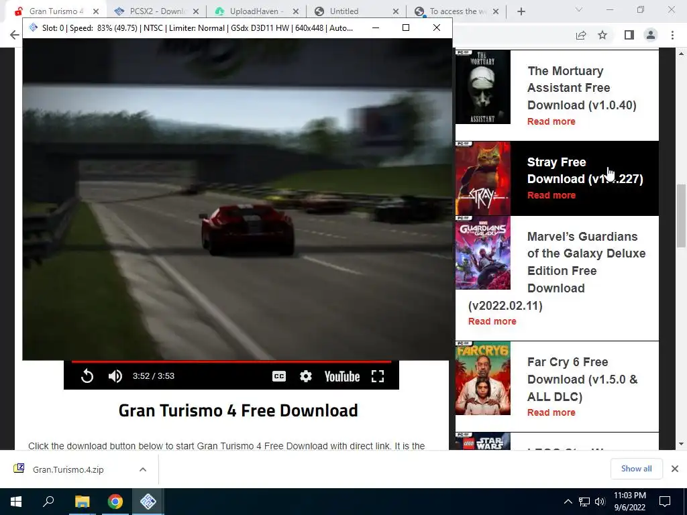Toggle Chrome side panel

pyautogui.click(x=629, y=35)
